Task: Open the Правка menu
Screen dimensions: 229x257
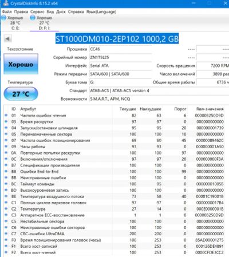Action: click(21, 12)
